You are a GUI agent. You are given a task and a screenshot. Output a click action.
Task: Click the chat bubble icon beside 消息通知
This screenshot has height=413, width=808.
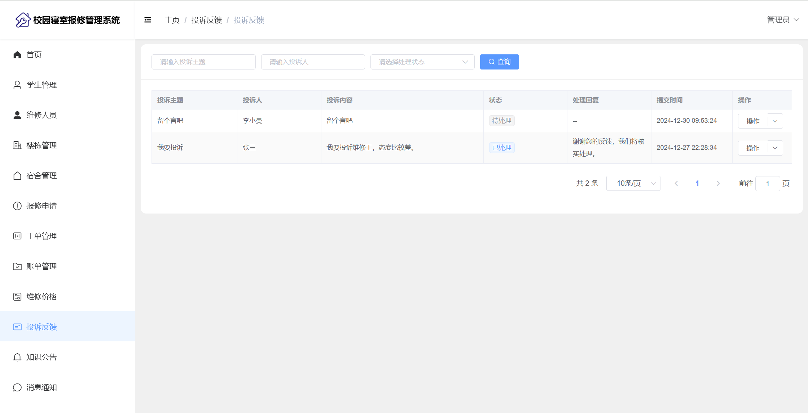(17, 387)
